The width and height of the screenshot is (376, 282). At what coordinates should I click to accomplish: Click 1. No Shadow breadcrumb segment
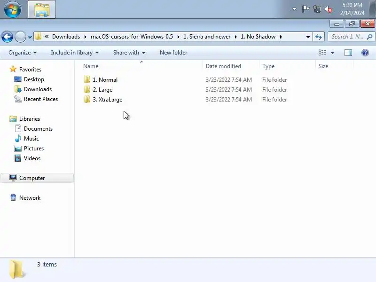258,37
